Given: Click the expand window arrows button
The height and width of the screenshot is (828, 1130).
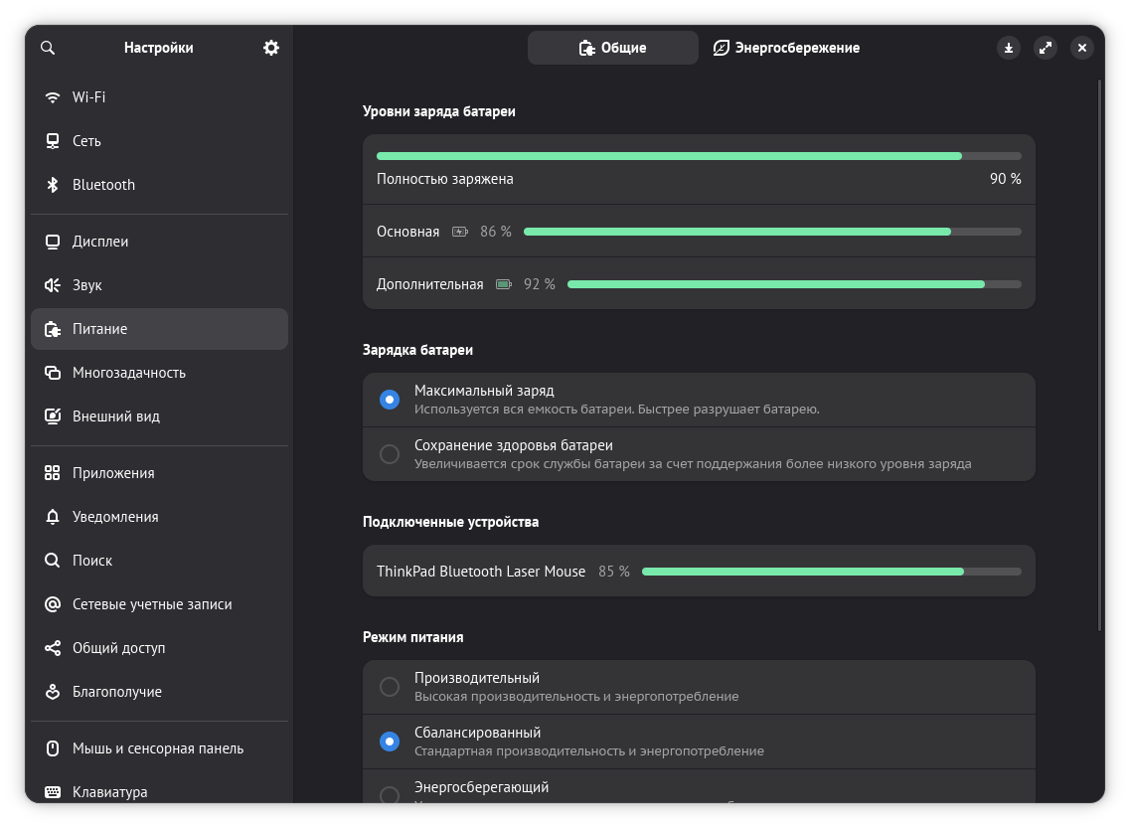Looking at the screenshot, I should point(1046,48).
